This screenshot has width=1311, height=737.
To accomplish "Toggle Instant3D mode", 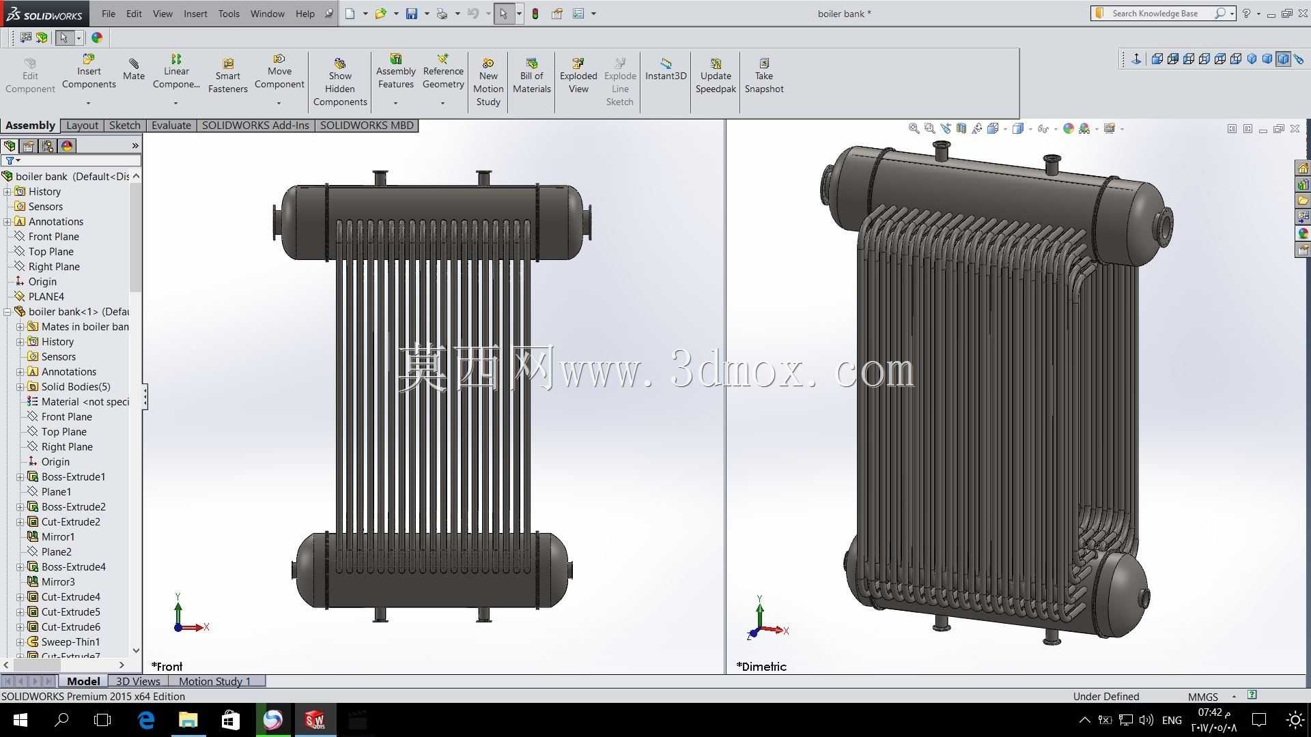I will pos(666,70).
